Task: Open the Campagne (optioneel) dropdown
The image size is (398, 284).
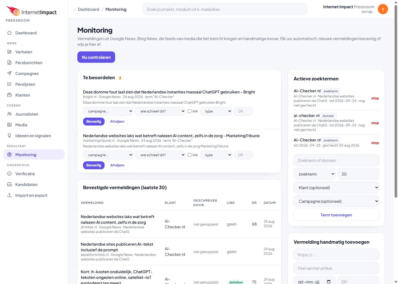Action: click(336, 201)
